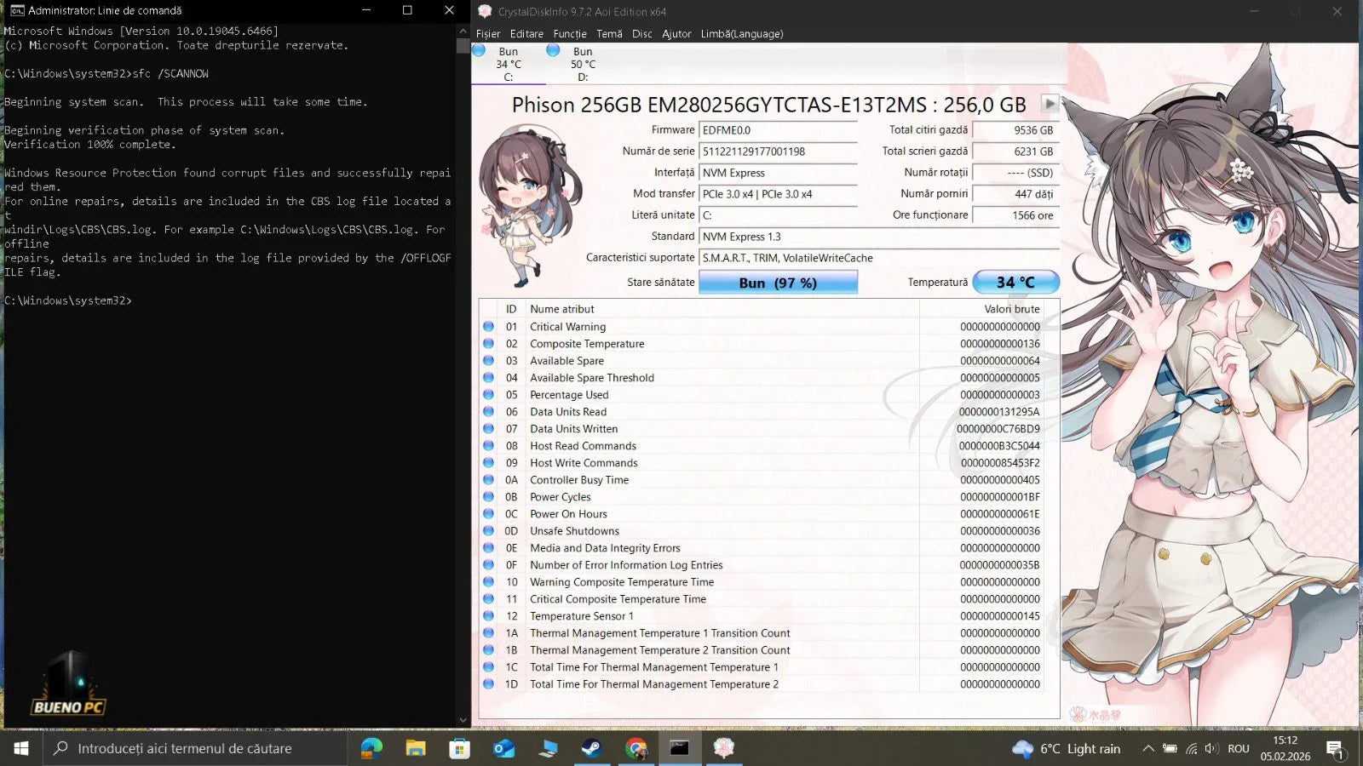
Task: Select Warning Composite Temperature Time row
Action: pos(762,582)
